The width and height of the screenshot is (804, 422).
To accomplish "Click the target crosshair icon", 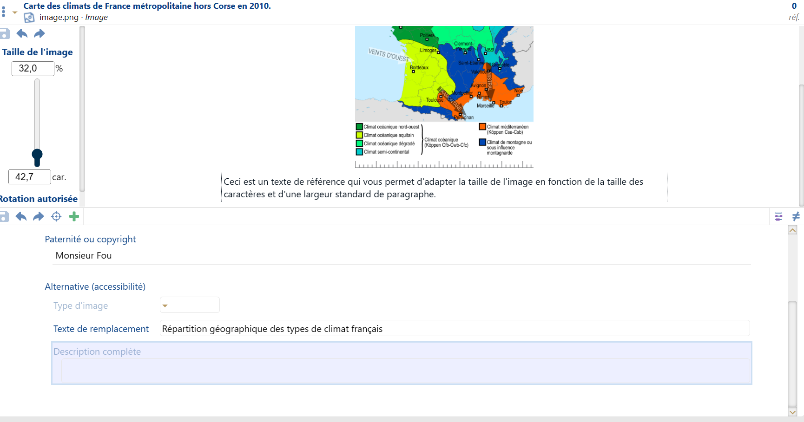I will click(56, 216).
